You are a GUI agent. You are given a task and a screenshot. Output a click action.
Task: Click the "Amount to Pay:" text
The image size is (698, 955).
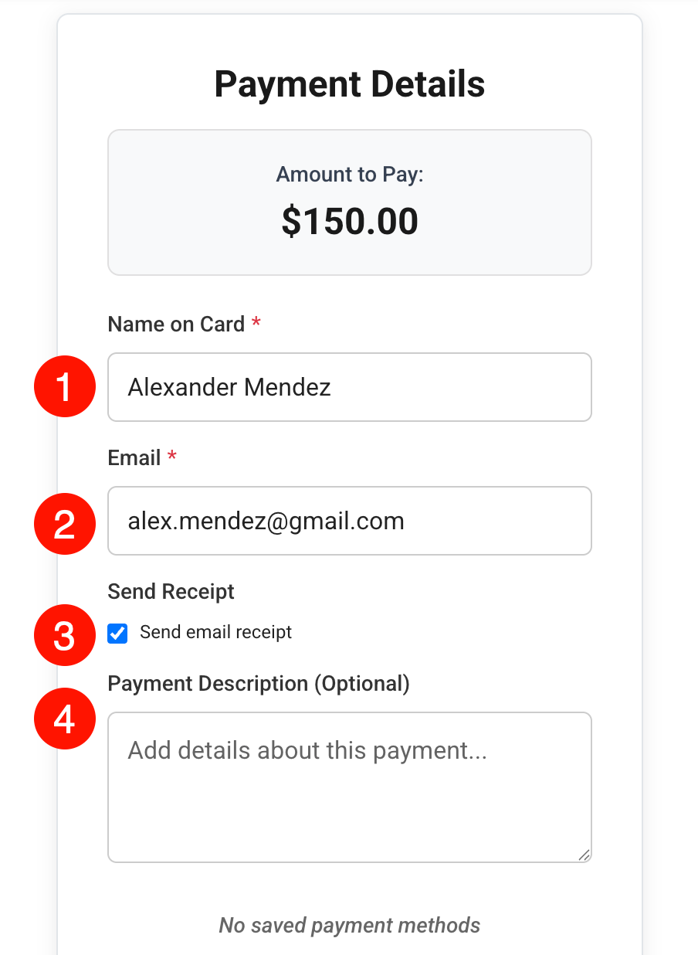[349, 175]
